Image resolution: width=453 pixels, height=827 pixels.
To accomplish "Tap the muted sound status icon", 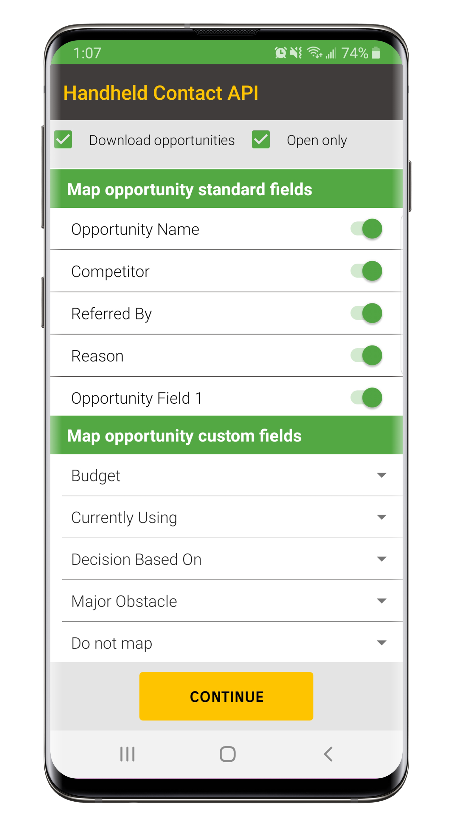I will 296,53.
